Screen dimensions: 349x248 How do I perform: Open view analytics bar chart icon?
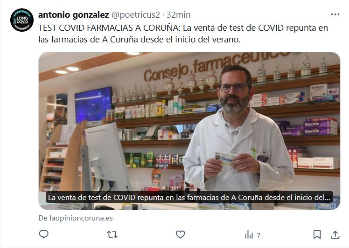(x=249, y=234)
